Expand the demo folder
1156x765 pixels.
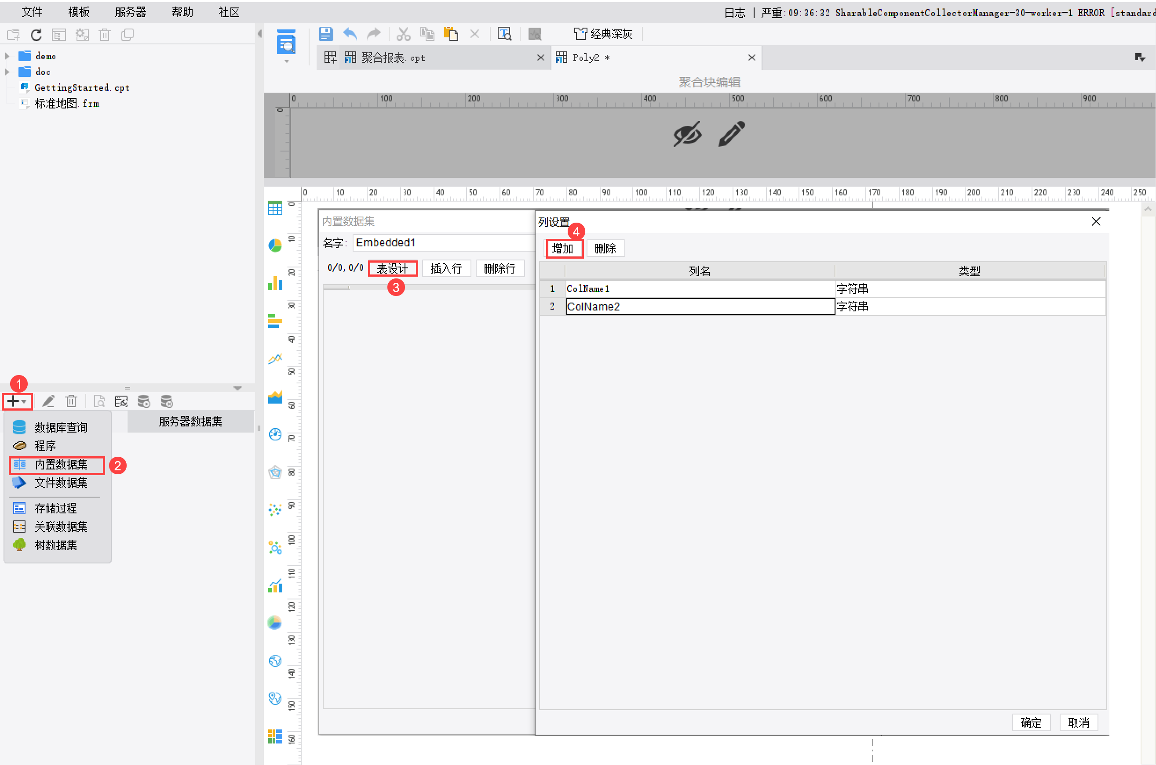click(x=7, y=56)
